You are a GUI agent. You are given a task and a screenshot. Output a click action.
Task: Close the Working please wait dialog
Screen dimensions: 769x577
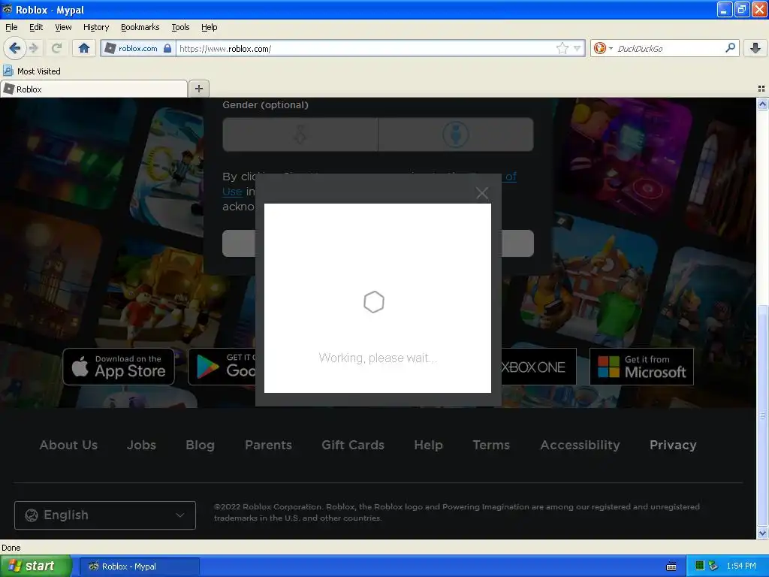(x=482, y=193)
